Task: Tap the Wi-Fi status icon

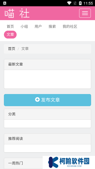Action: [x=69, y=3]
